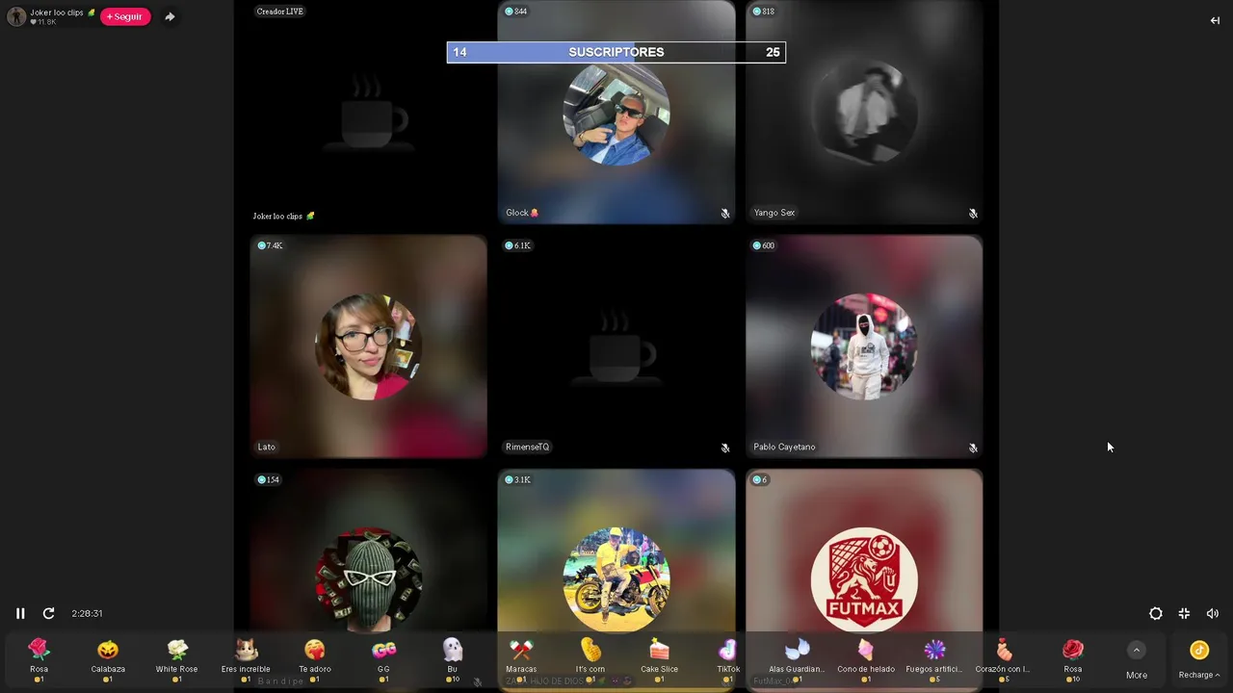The height and width of the screenshot is (693, 1233).
Task: Open stream quality settings gear
Action: coord(1156,613)
